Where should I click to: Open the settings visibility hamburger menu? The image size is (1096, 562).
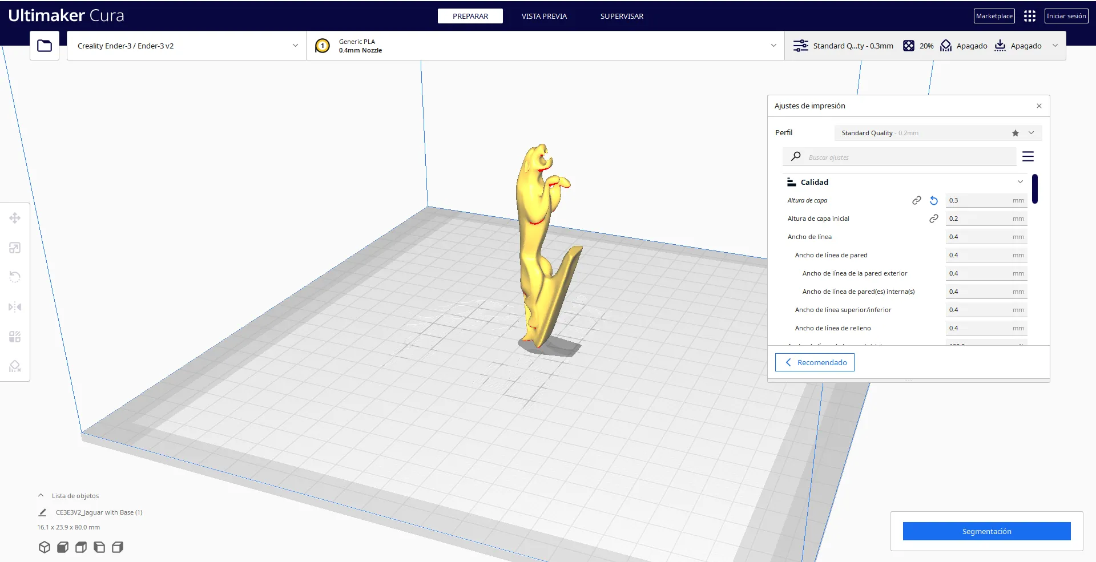(1028, 156)
